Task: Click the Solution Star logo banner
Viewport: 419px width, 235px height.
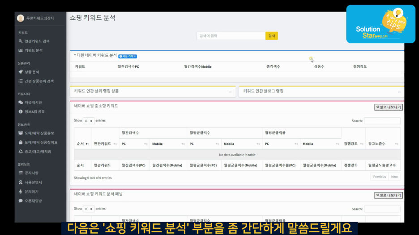Action: 381,24
